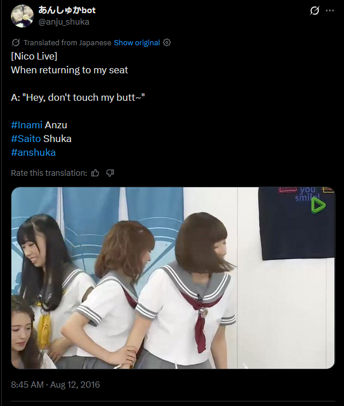
Task: Show original Japanese text
Action: (x=137, y=42)
